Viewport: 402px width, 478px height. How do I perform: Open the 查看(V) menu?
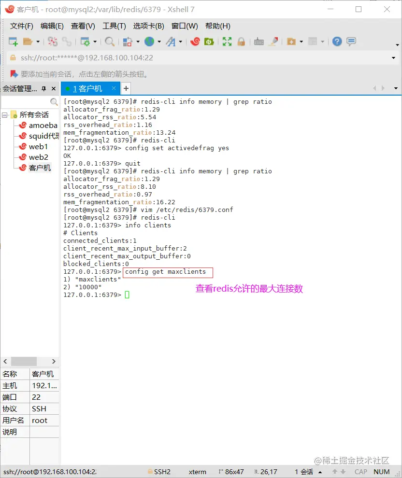click(83, 26)
